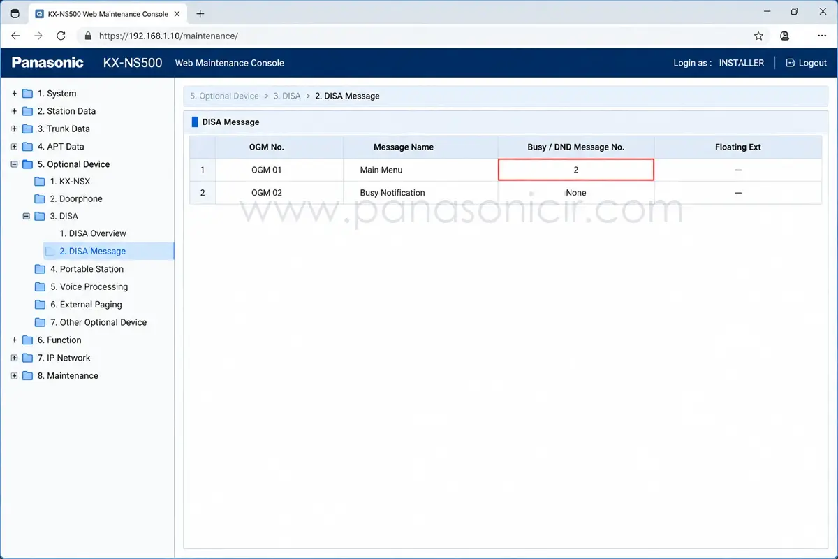The width and height of the screenshot is (838, 559).
Task: Close the KX-NS500 Web Maintenance Console tab
Action: coord(177,13)
